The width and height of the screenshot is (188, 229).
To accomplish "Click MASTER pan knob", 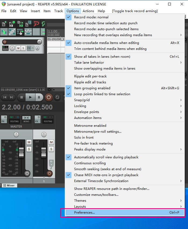I will (16, 134).
